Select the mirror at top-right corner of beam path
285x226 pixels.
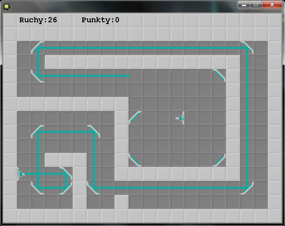coord(247,48)
